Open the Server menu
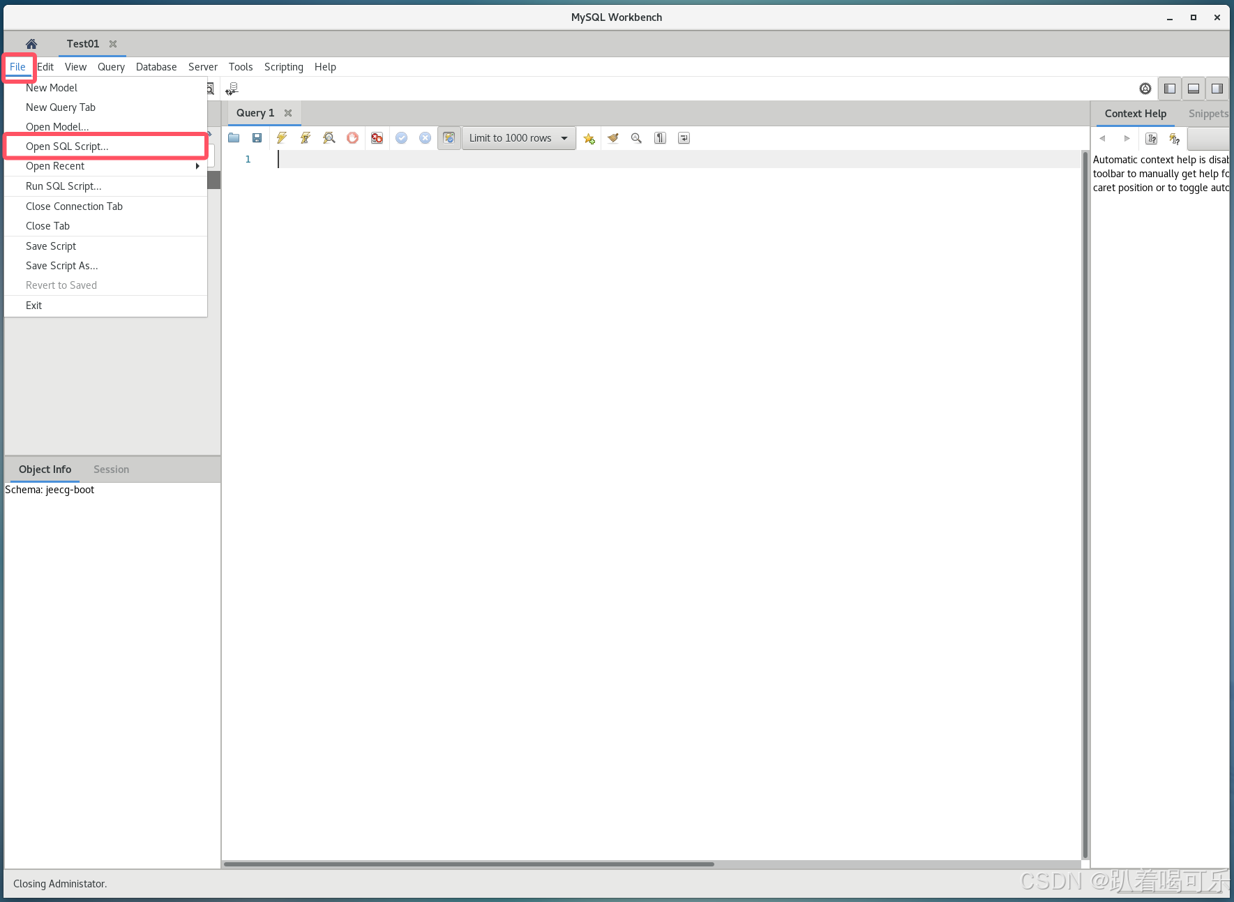The height and width of the screenshot is (902, 1234). [x=203, y=67]
